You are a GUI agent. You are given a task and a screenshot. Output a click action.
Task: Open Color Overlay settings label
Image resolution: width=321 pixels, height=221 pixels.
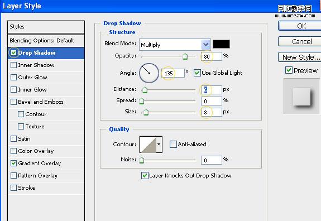(x=36, y=151)
